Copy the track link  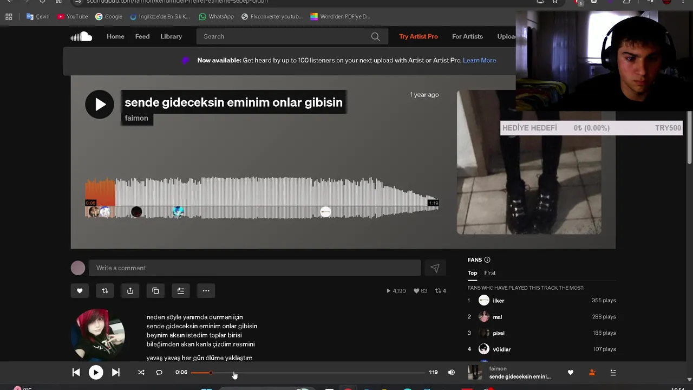[155, 291]
